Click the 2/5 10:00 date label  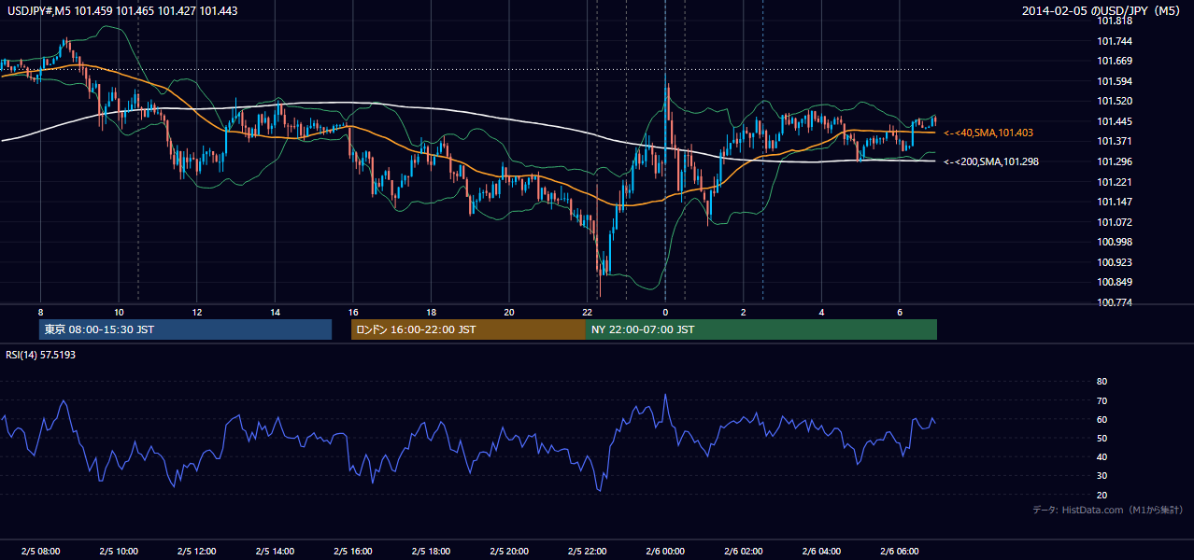[119, 552]
